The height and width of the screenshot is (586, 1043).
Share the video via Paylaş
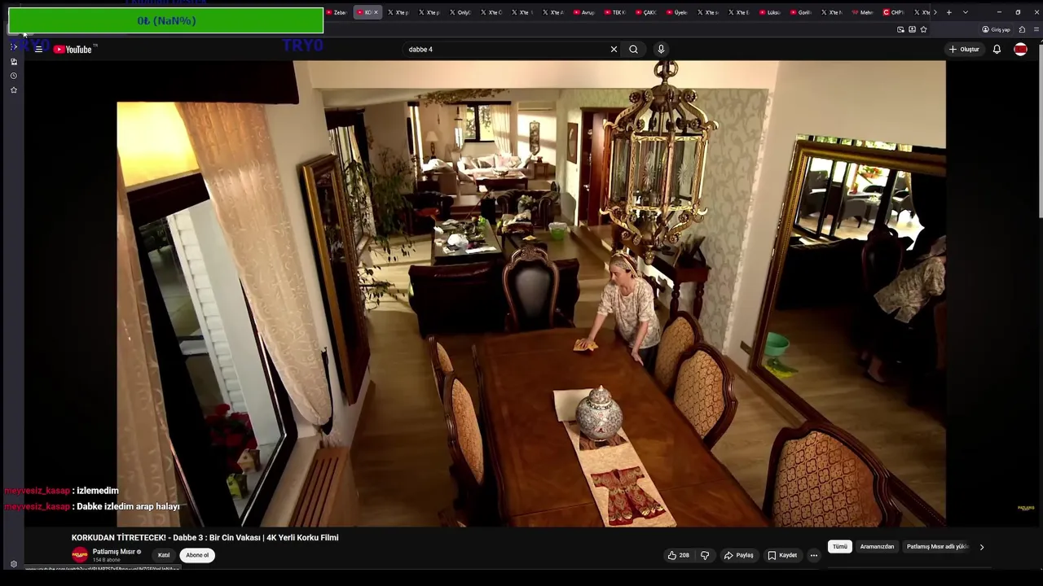pos(739,555)
